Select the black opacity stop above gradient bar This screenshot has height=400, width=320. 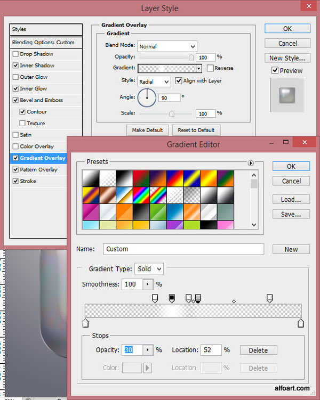coord(172,298)
